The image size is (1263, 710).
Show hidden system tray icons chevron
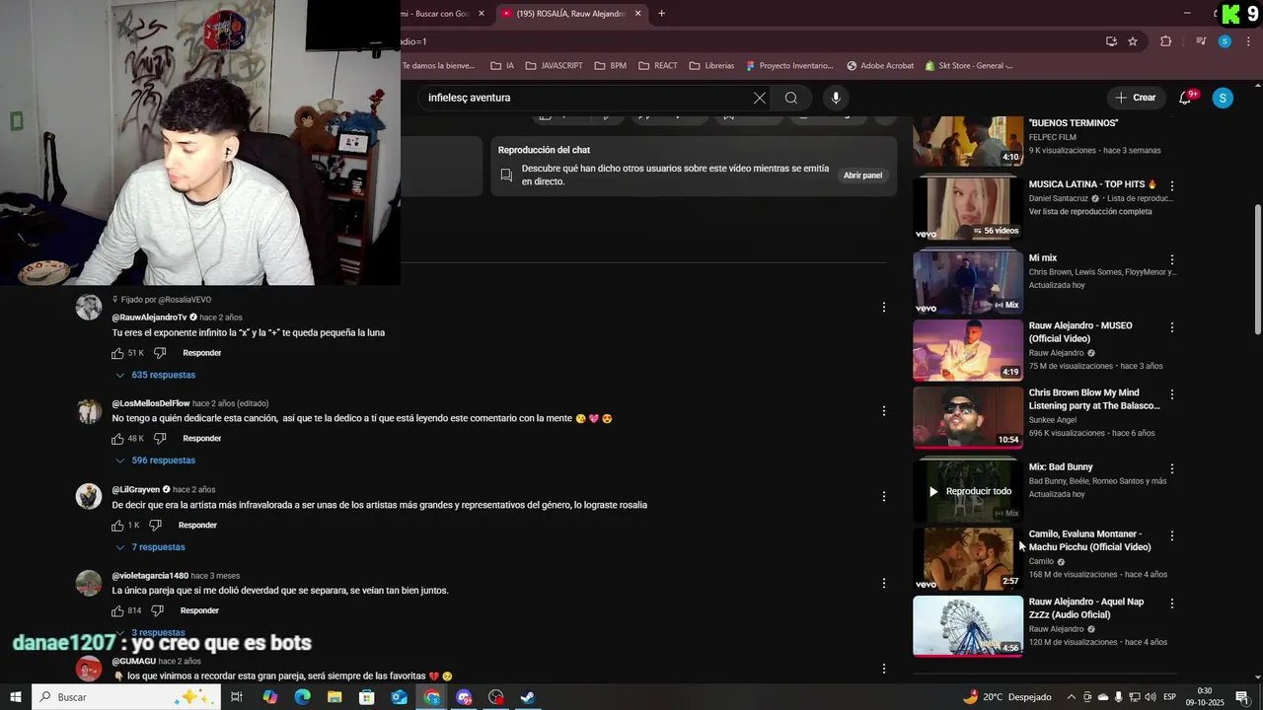point(1072,697)
